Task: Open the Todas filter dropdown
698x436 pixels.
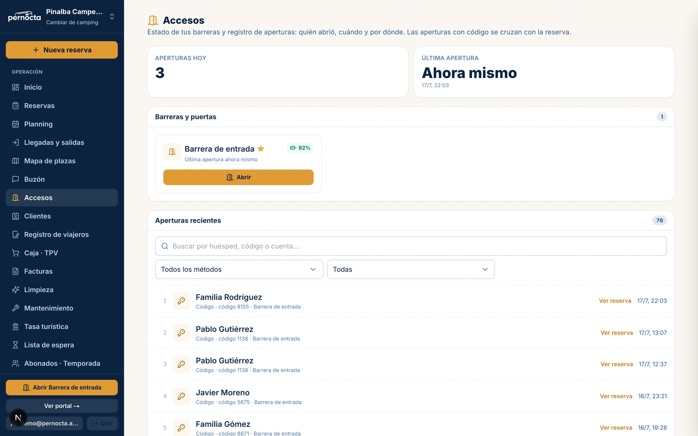Action: (411, 269)
